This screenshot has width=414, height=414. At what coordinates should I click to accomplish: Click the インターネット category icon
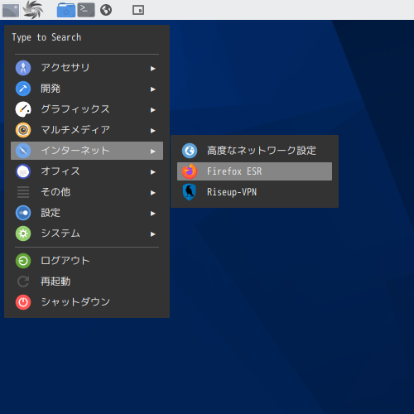click(x=23, y=151)
